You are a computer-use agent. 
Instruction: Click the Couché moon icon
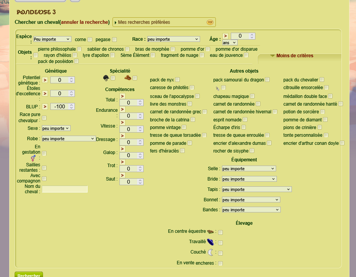[x=210, y=252]
